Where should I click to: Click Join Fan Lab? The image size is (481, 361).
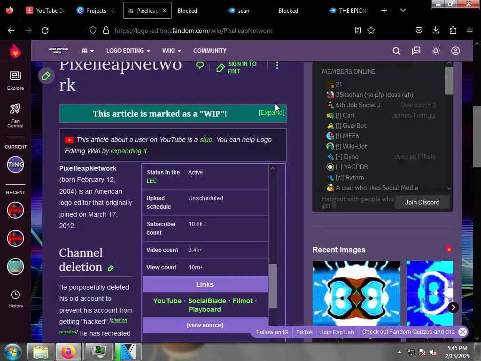(337, 332)
